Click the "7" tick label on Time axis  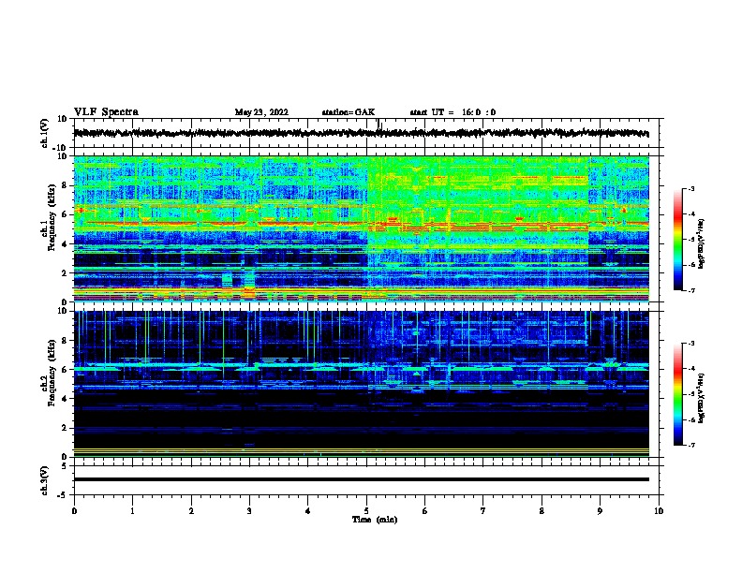[483, 510]
